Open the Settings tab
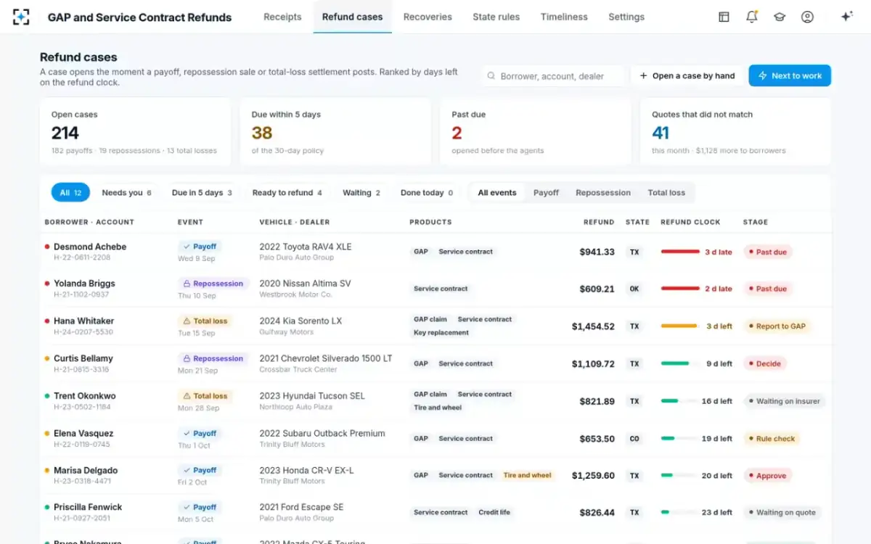The height and width of the screenshot is (544, 871). pyautogui.click(x=626, y=17)
